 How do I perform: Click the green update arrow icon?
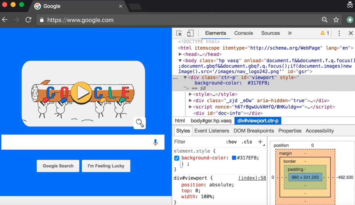(x=350, y=20)
